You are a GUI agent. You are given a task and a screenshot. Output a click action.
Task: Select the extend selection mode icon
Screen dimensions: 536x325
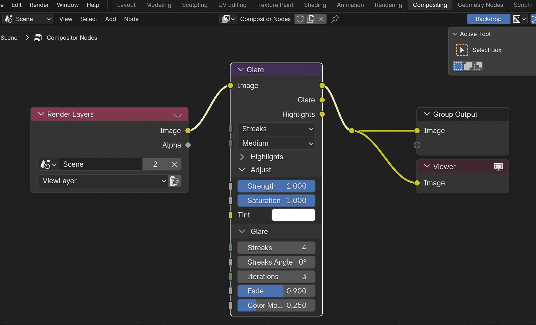468,66
